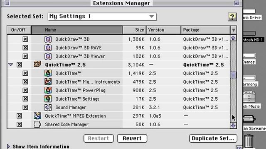Click the QuickTime Musical Instruments icon
The height and width of the screenshot is (149, 266).
(x=48, y=82)
